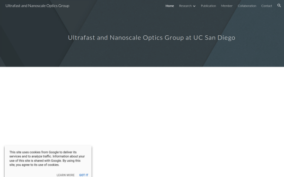The width and height of the screenshot is (284, 177).
Task: Click the cookie notice message text
Action: [47, 159]
